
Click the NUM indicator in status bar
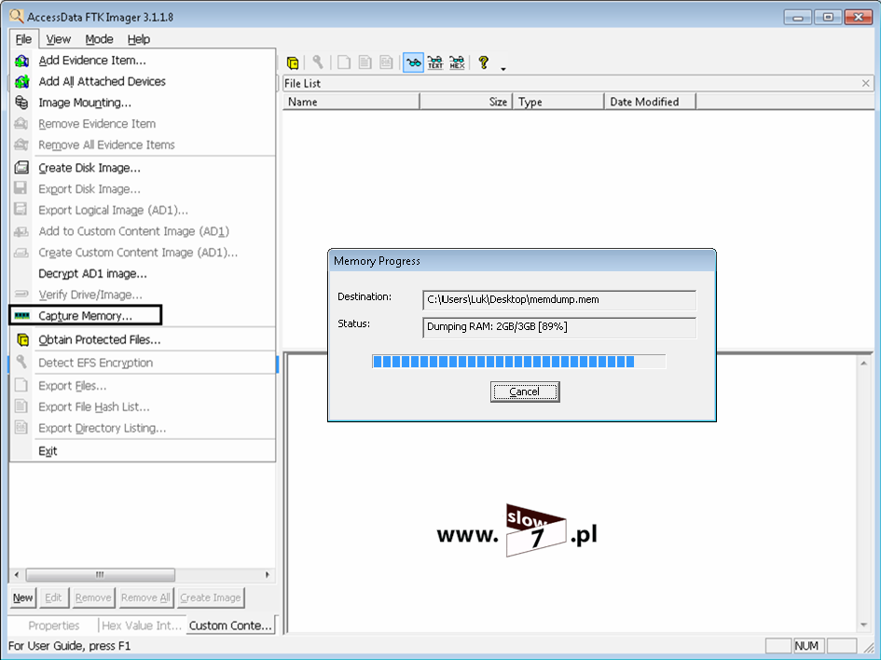806,646
